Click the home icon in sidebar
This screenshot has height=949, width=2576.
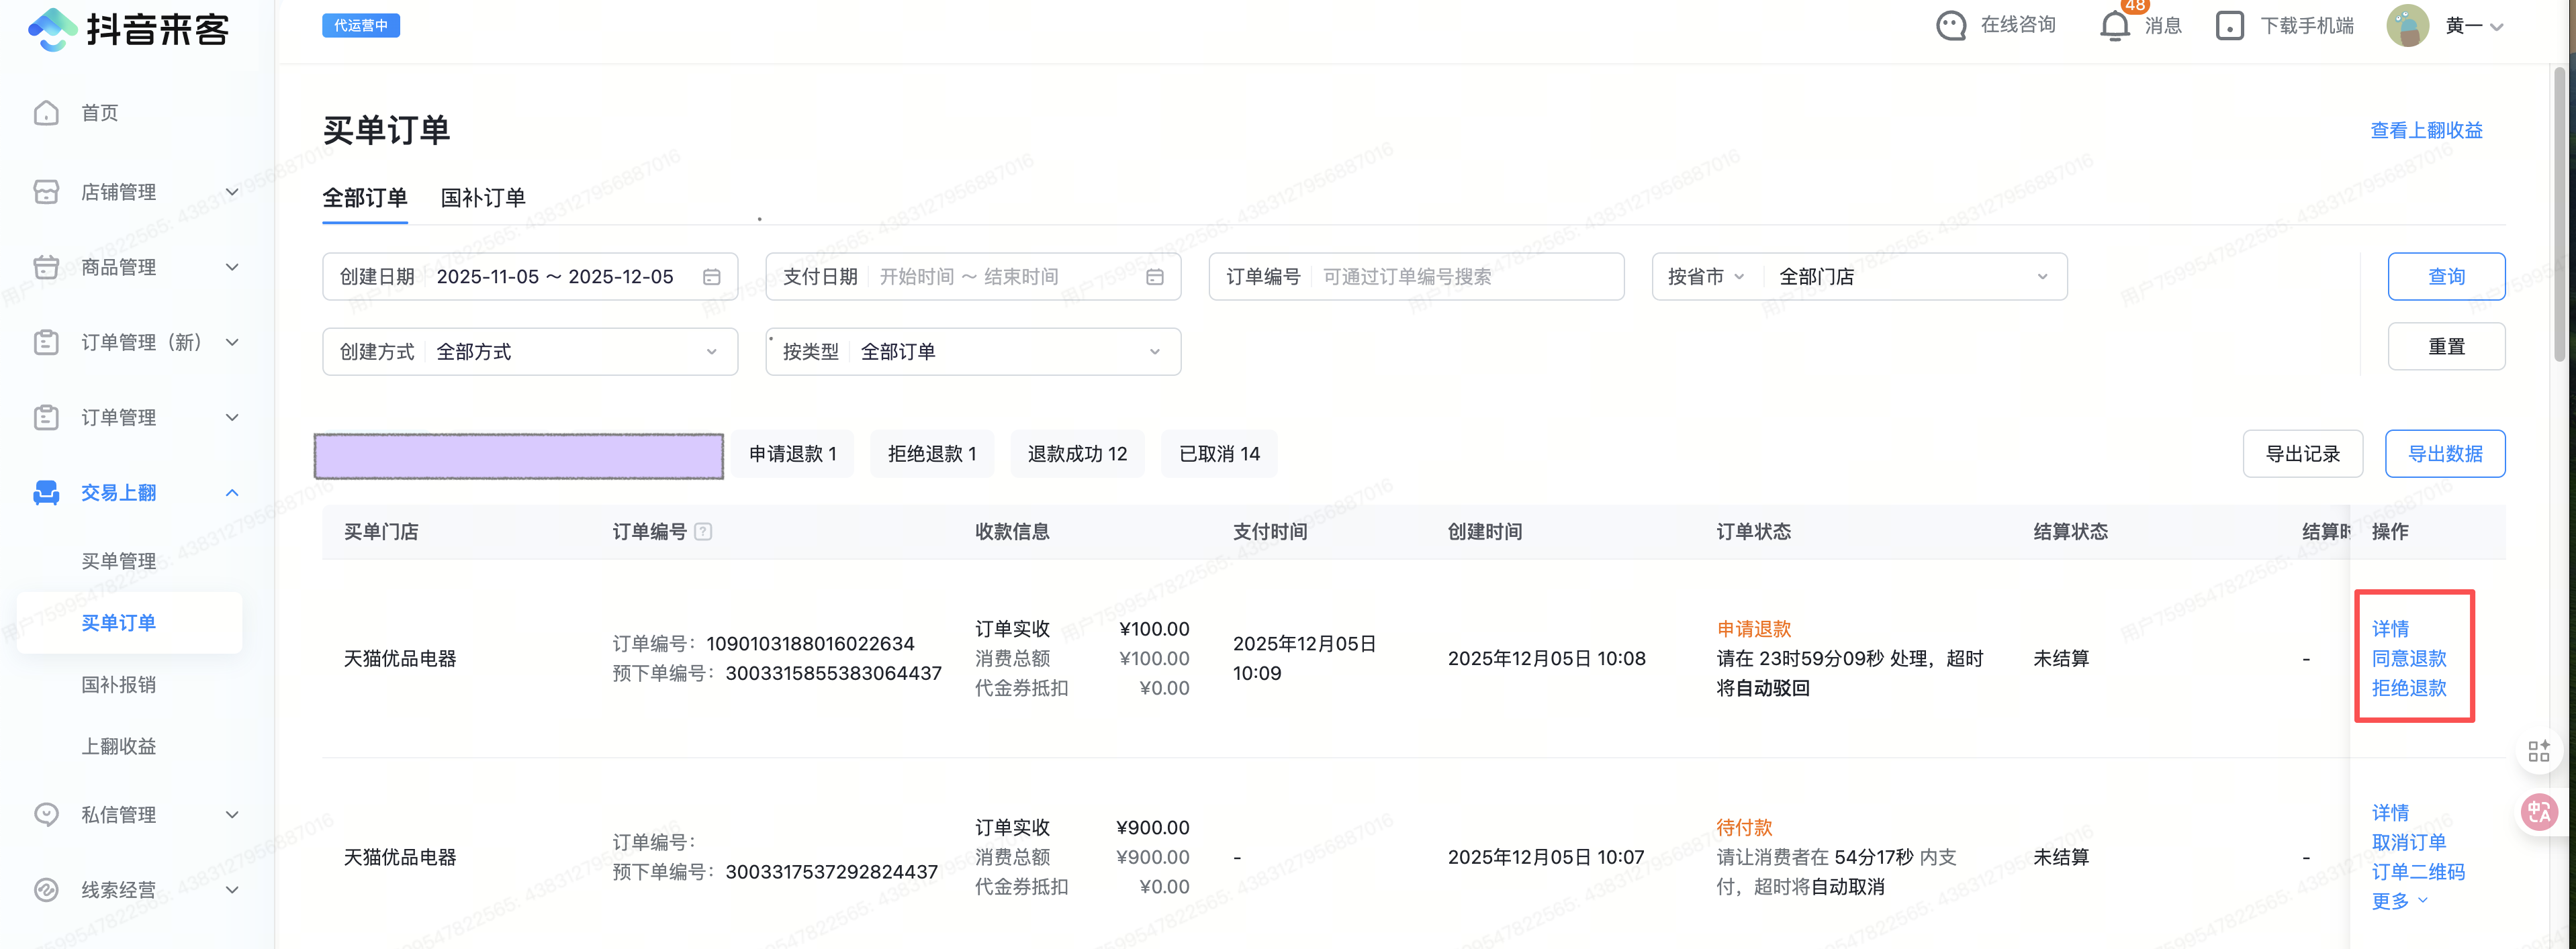tap(46, 113)
